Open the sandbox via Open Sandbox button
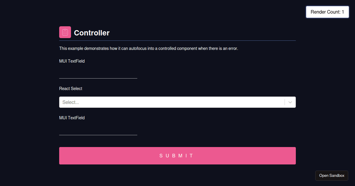355x186 pixels. tap(332, 176)
